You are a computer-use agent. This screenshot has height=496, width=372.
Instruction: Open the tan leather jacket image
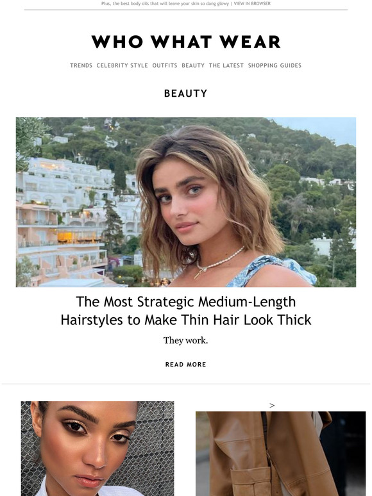(280, 454)
